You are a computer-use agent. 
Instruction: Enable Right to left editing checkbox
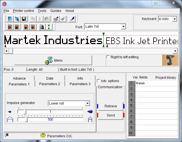click(108, 57)
